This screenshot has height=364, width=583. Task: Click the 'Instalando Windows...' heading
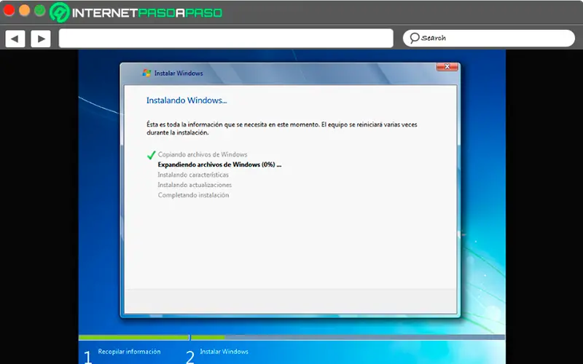pyautogui.click(x=187, y=100)
